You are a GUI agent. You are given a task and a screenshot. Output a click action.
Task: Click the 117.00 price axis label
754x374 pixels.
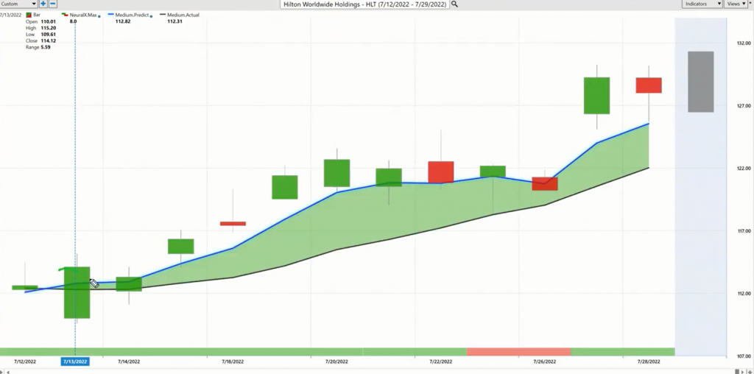pos(744,230)
